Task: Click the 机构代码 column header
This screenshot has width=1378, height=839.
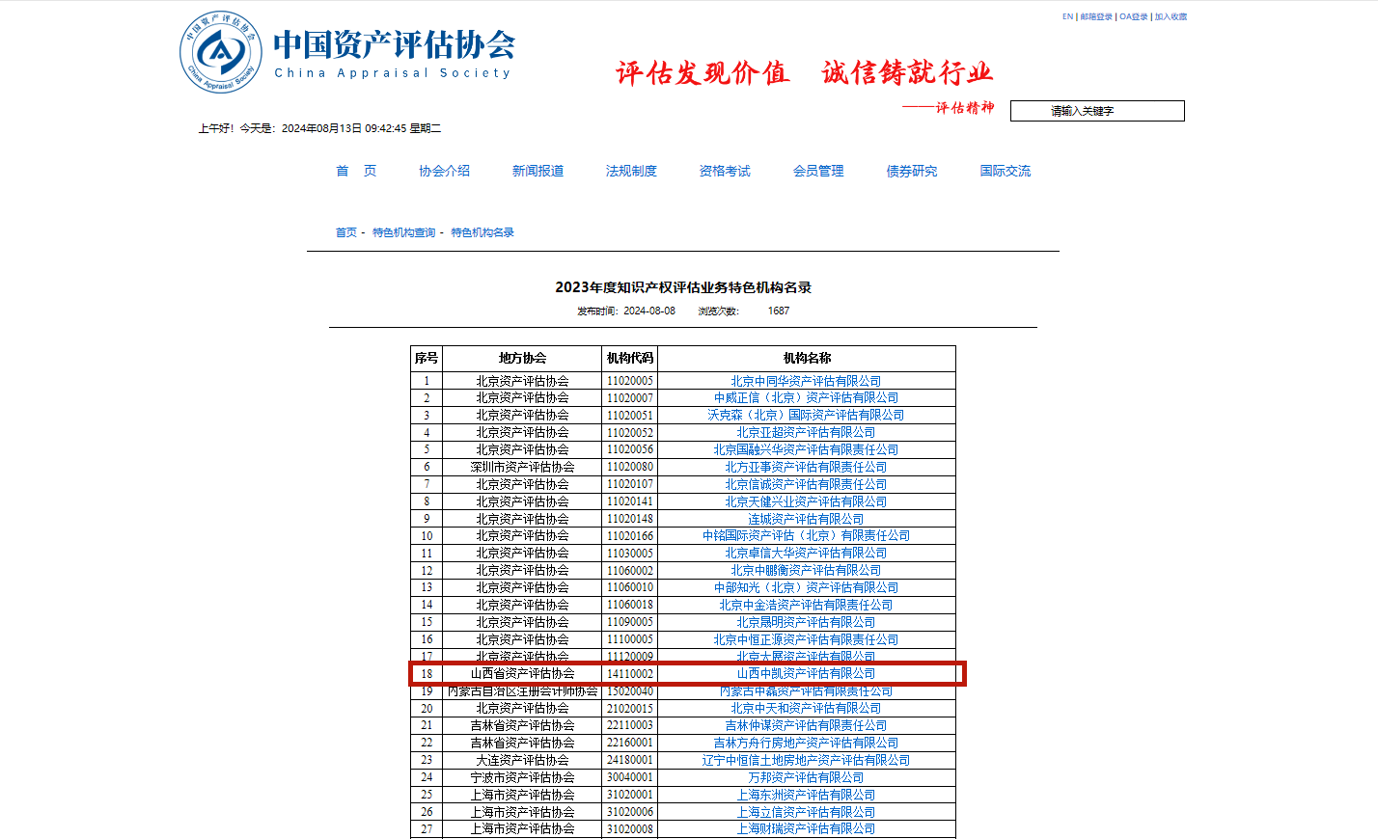Action: pyautogui.click(x=630, y=358)
